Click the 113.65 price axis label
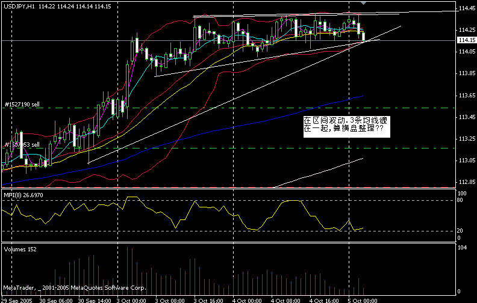477x303 pixels. [x=467, y=96]
